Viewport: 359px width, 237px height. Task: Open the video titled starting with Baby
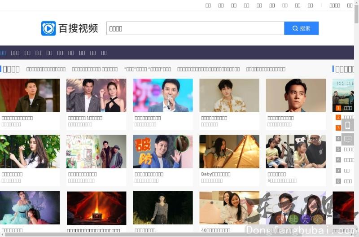pos(215,174)
